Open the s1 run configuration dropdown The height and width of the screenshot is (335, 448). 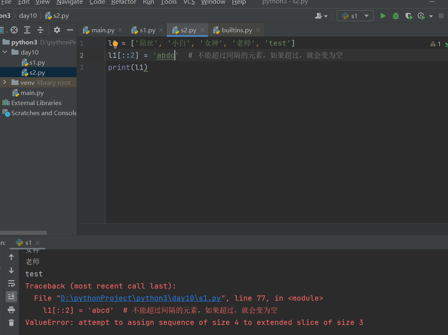(355, 16)
